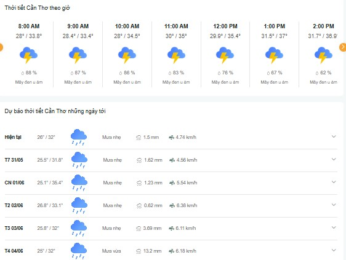
Task: Click the rainfall icon beside 13.2 mm
Action: tap(139, 251)
